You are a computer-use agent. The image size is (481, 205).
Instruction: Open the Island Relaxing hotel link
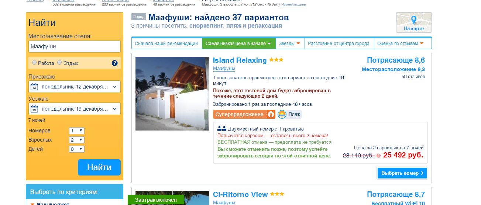pyautogui.click(x=240, y=60)
